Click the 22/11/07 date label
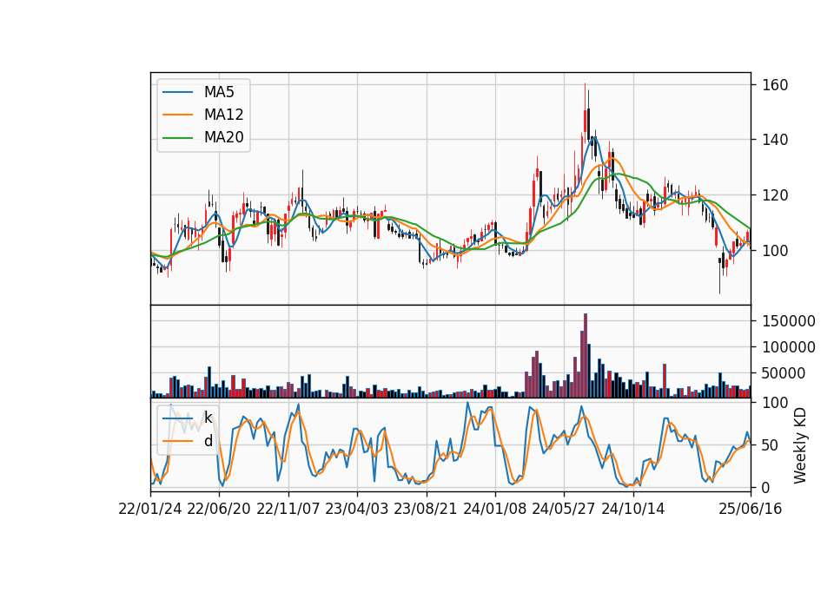This screenshot has width=834, height=599. [288, 510]
